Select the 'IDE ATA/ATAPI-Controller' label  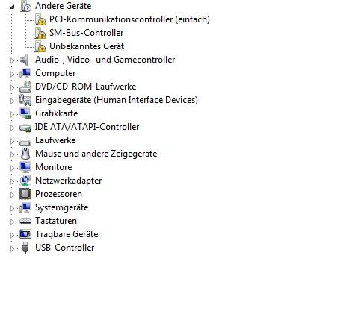pos(87,127)
